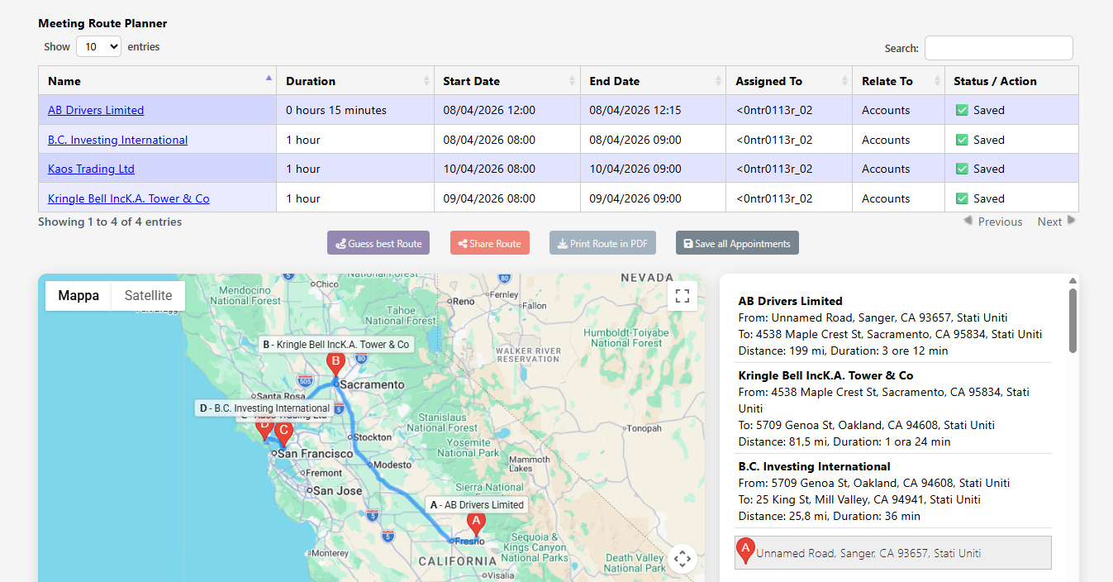Sort by Start Date column arrows
The height and width of the screenshot is (582, 1113).
tap(572, 81)
